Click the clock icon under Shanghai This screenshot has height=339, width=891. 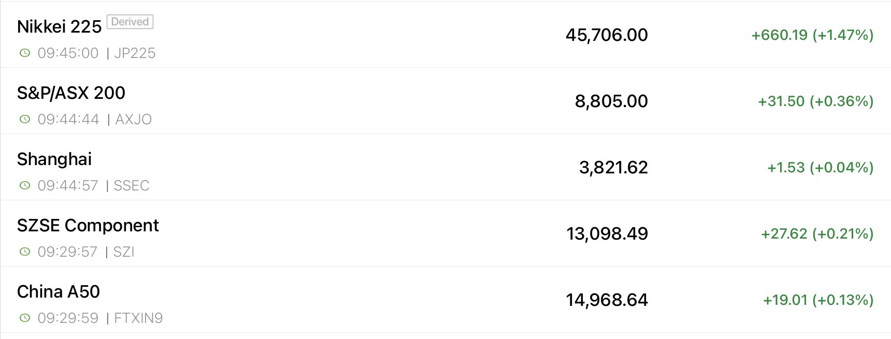tap(24, 186)
